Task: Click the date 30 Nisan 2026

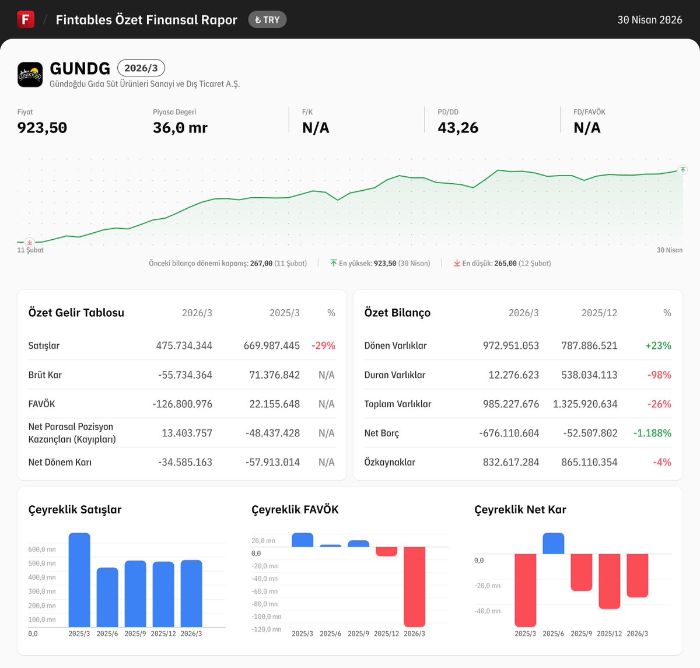Action: tap(650, 20)
